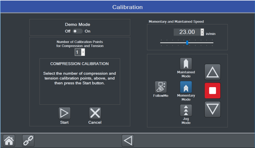Open Number of Calibration Points dropdown
This screenshot has width=255, height=148.
[80, 52]
